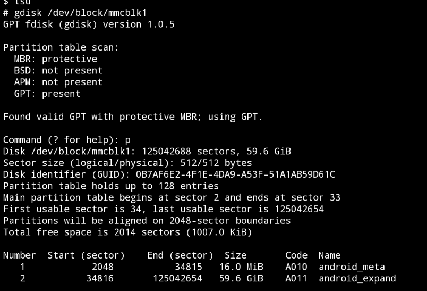The image size is (427, 291).
Task: Click the GPT fdisk version 1.0.5 text
Action: pos(89,24)
